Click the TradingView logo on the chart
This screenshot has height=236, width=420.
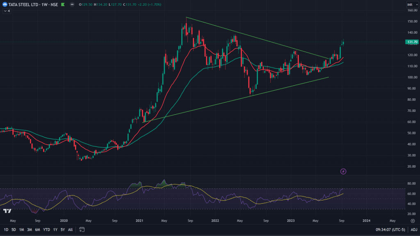click(7, 211)
